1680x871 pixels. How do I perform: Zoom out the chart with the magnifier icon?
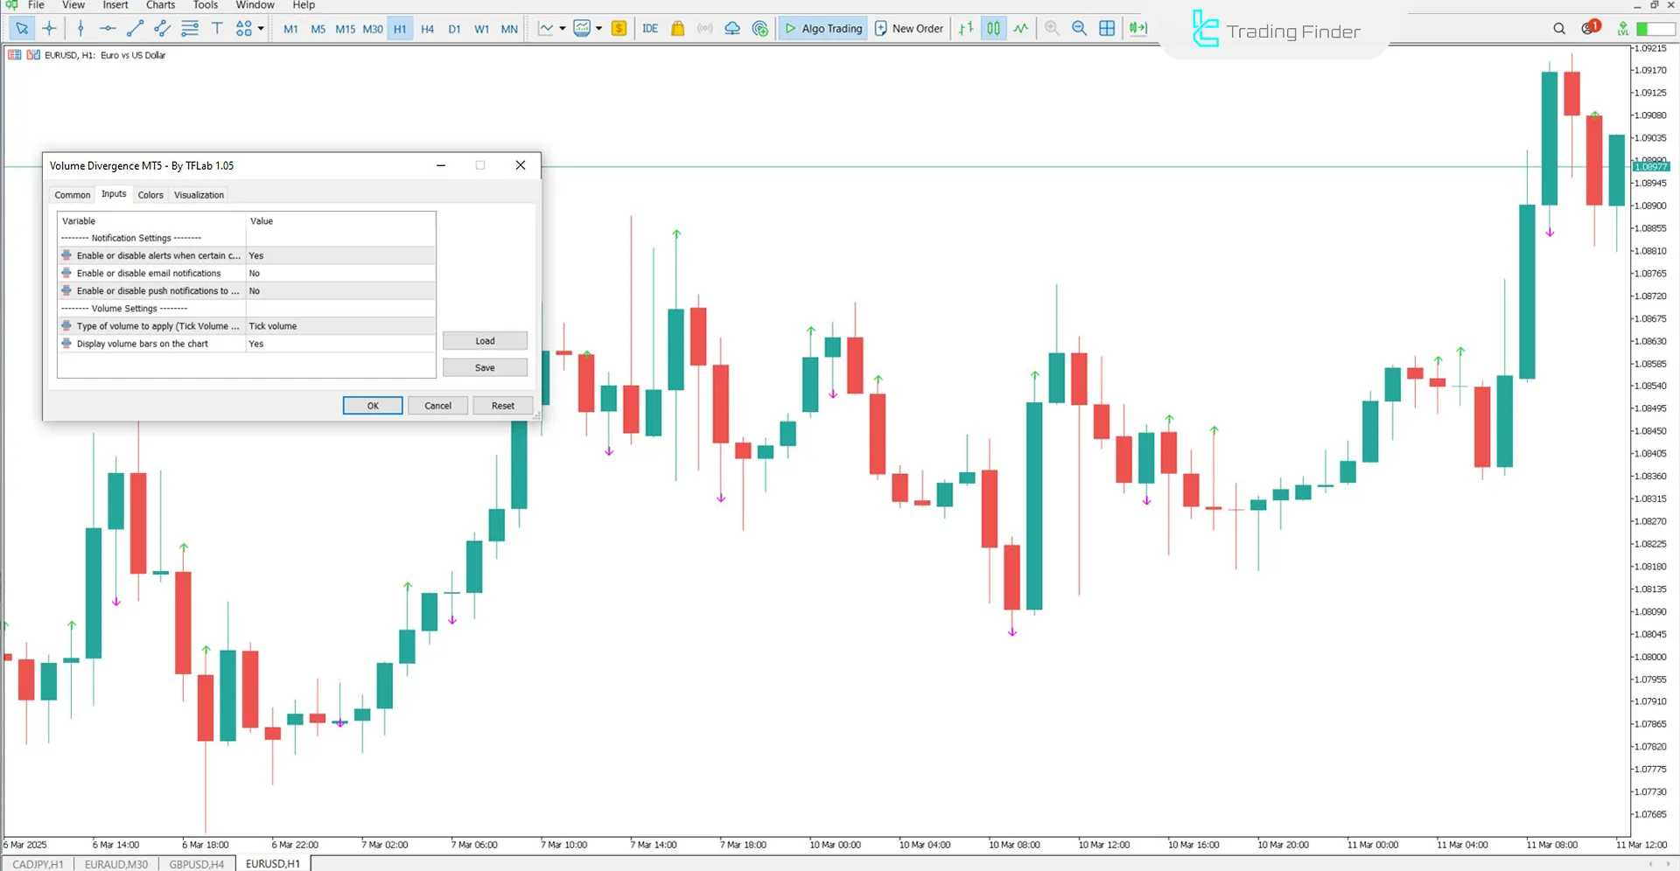(1079, 28)
